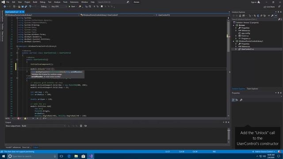Click the taskbar search box
The width and height of the screenshot is (283, 159).
click(32, 156)
